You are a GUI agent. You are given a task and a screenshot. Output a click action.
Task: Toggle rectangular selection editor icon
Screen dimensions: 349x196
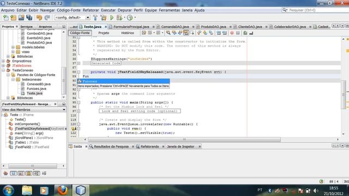(192, 33)
